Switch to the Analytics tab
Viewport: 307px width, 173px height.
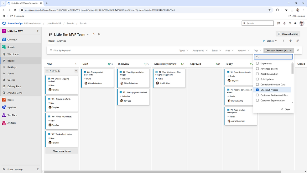point(61,41)
